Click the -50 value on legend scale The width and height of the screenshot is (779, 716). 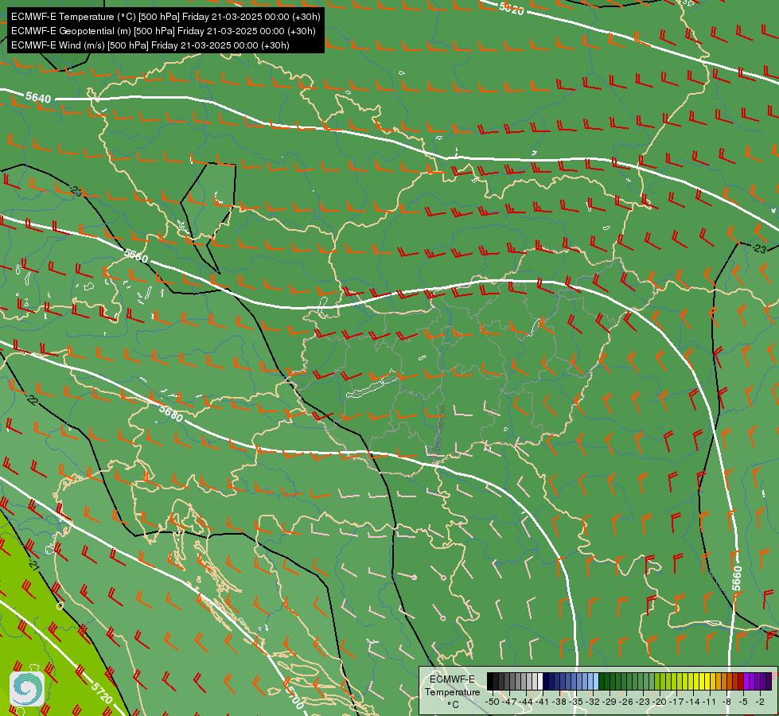[492, 702]
